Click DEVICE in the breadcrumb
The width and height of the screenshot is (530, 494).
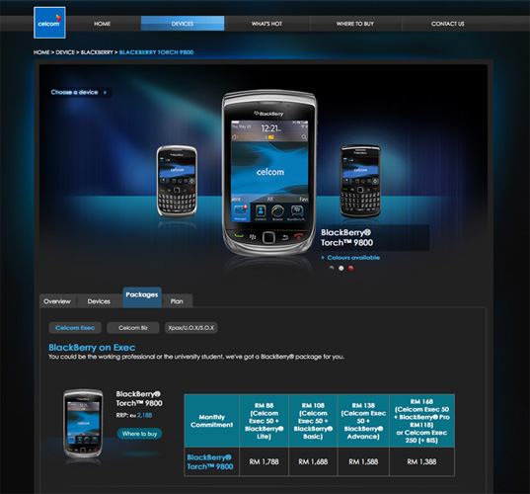click(x=65, y=52)
